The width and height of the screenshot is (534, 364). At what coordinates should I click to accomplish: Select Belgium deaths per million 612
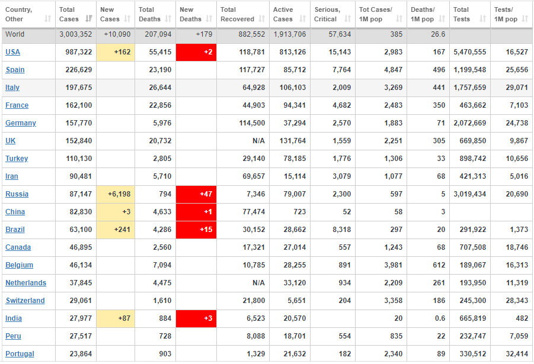tap(439, 265)
